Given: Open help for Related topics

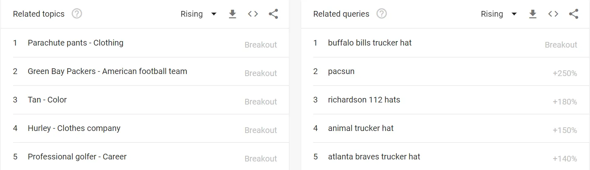Looking at the screenshot, I should coord(77,14).
